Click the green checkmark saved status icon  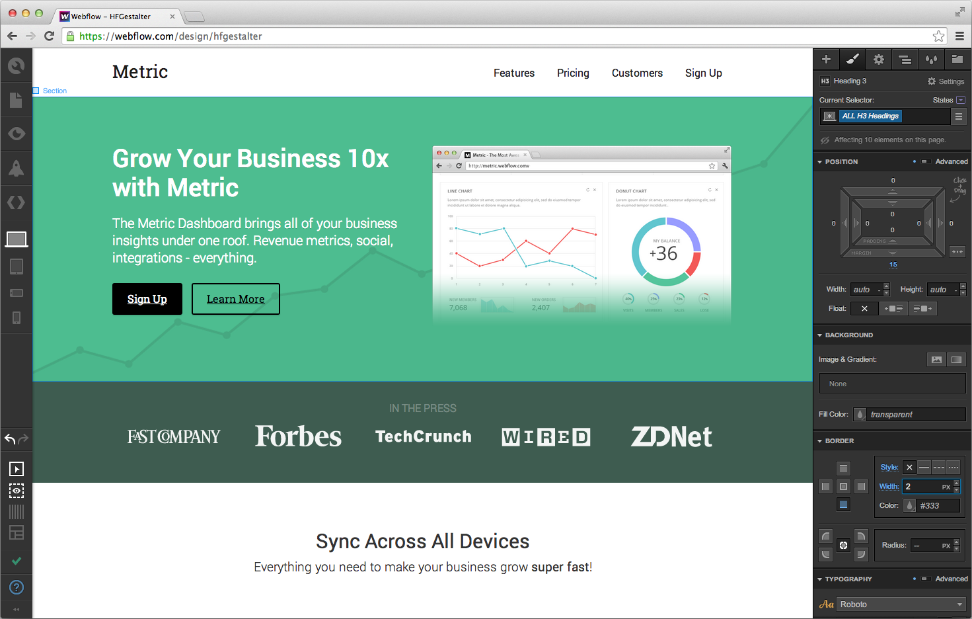[x=16, y=561]
